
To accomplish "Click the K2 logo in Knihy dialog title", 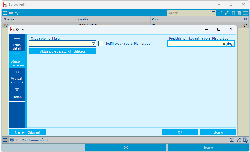I will 12,30.
